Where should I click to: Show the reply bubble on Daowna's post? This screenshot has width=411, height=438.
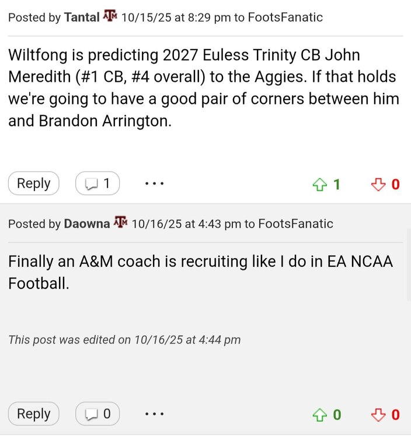[x=97, y=414]
